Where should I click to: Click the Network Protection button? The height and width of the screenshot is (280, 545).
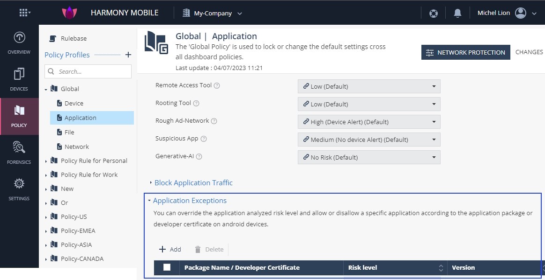click(x=466, y=52)
